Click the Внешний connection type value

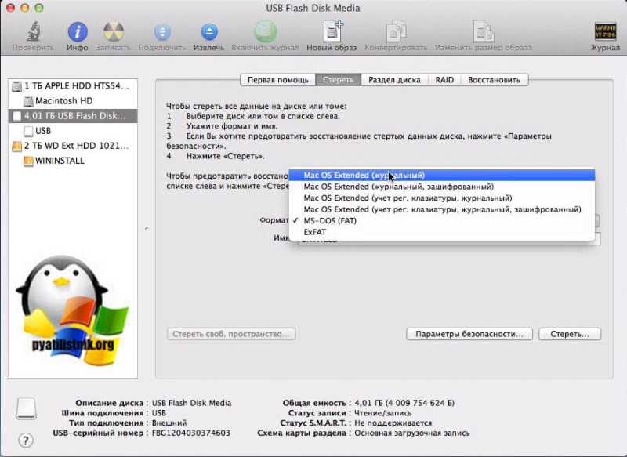point(169,423)
